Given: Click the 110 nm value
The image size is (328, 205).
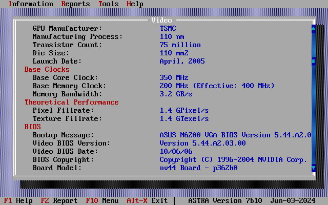Looking at the screenshot, I should 172,36.
